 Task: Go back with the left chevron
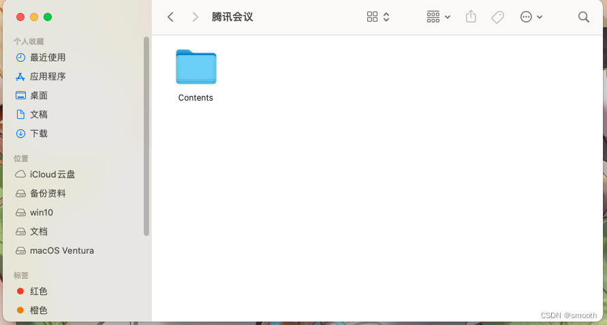(x=170, y=17)
